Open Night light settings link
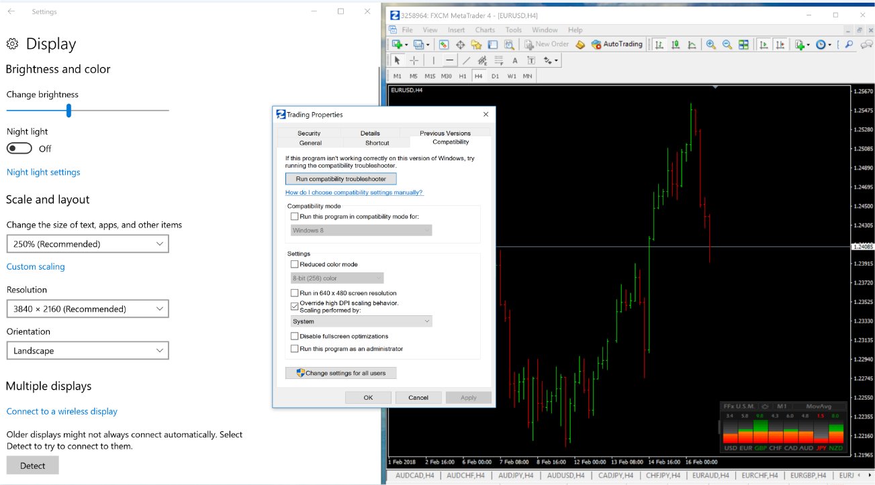The height and width of the screenshot is (485, 875). coord(43,172)
